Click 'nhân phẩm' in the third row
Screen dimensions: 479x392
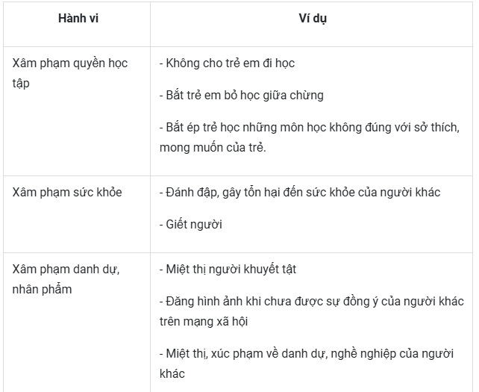pyautogui.click(x=42, y=290)
